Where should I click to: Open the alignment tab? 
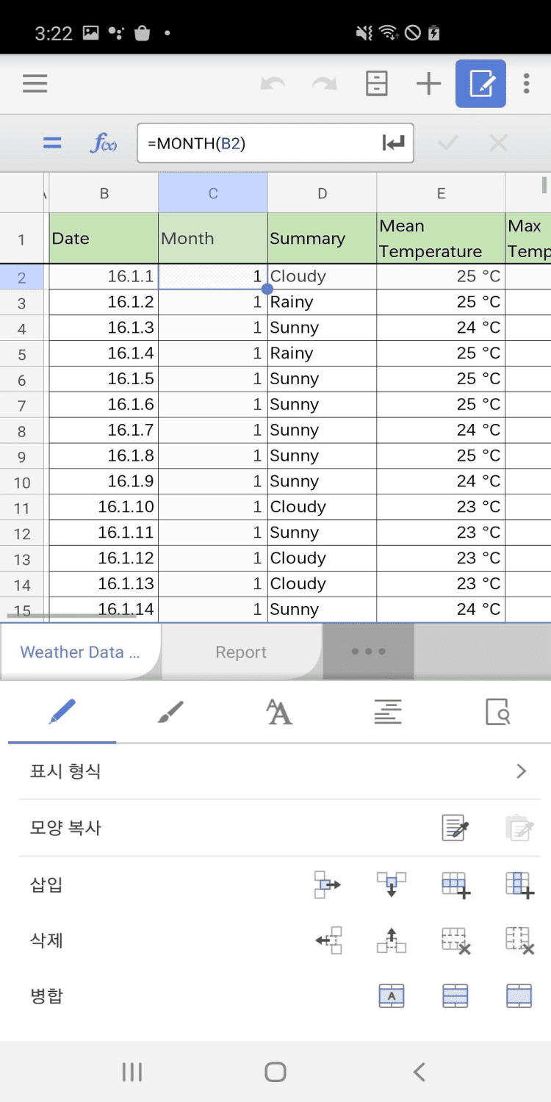(387, 712)
